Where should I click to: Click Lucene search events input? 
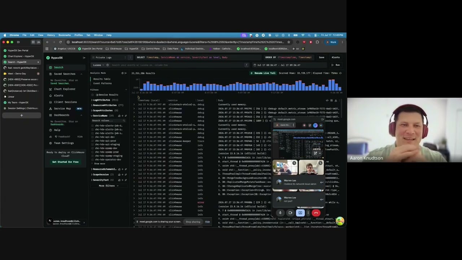point(177,65)
